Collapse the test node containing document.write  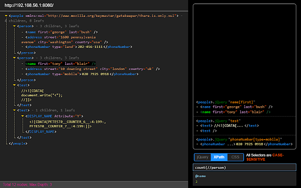pyautogui.click(x=15, y=85)
